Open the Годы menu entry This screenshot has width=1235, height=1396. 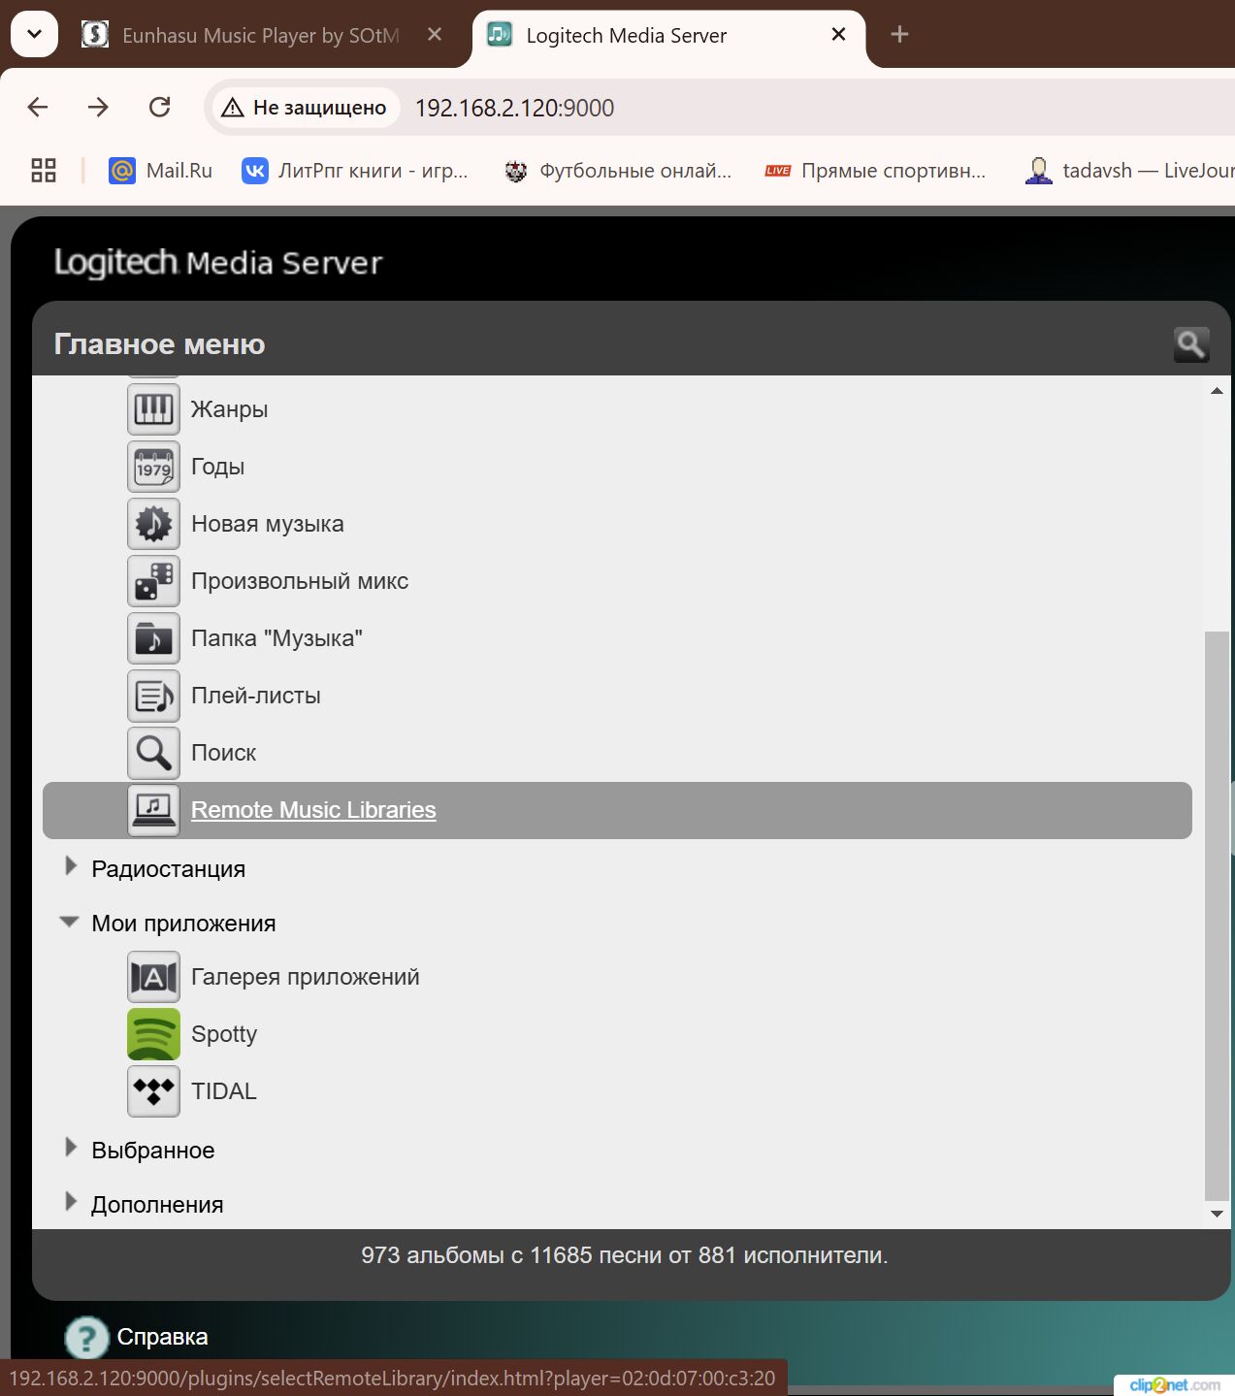point(217,467)
